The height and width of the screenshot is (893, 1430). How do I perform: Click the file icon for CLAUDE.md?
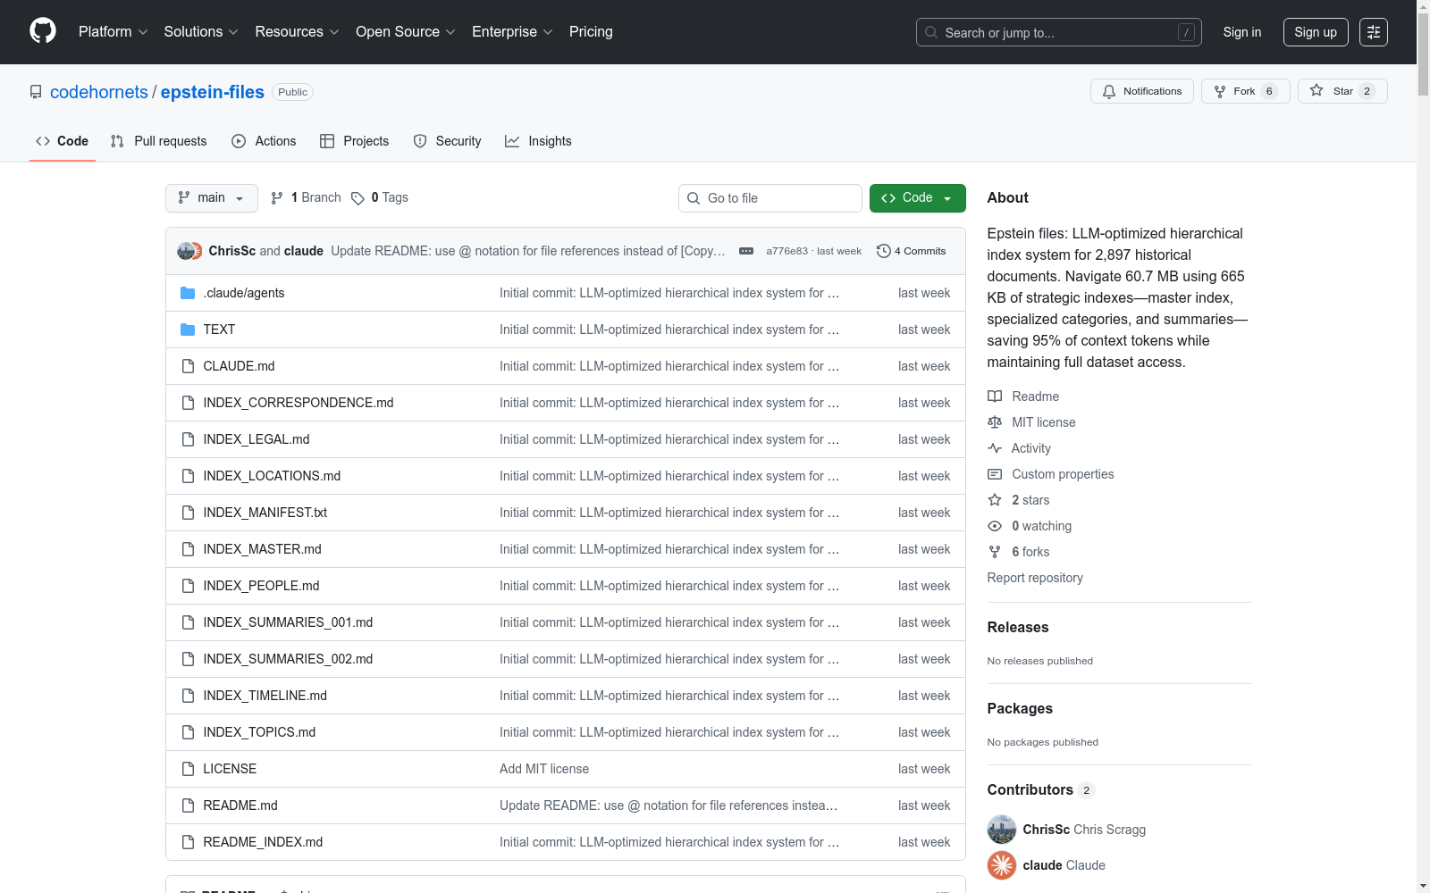[x=188, y=366]
